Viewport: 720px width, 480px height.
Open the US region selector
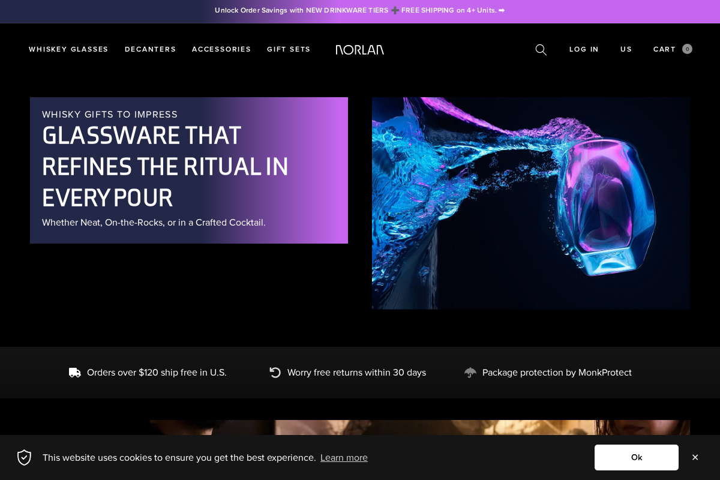626,49
